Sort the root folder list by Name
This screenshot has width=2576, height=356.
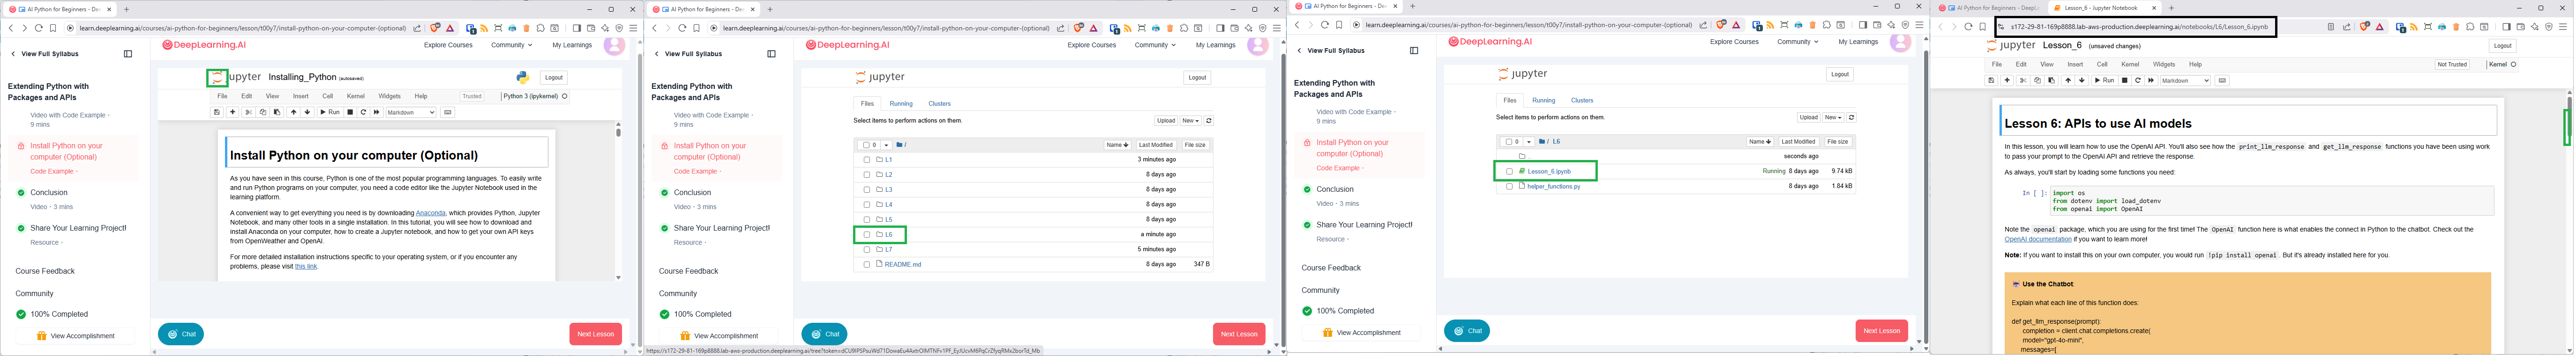point(1117,145)
